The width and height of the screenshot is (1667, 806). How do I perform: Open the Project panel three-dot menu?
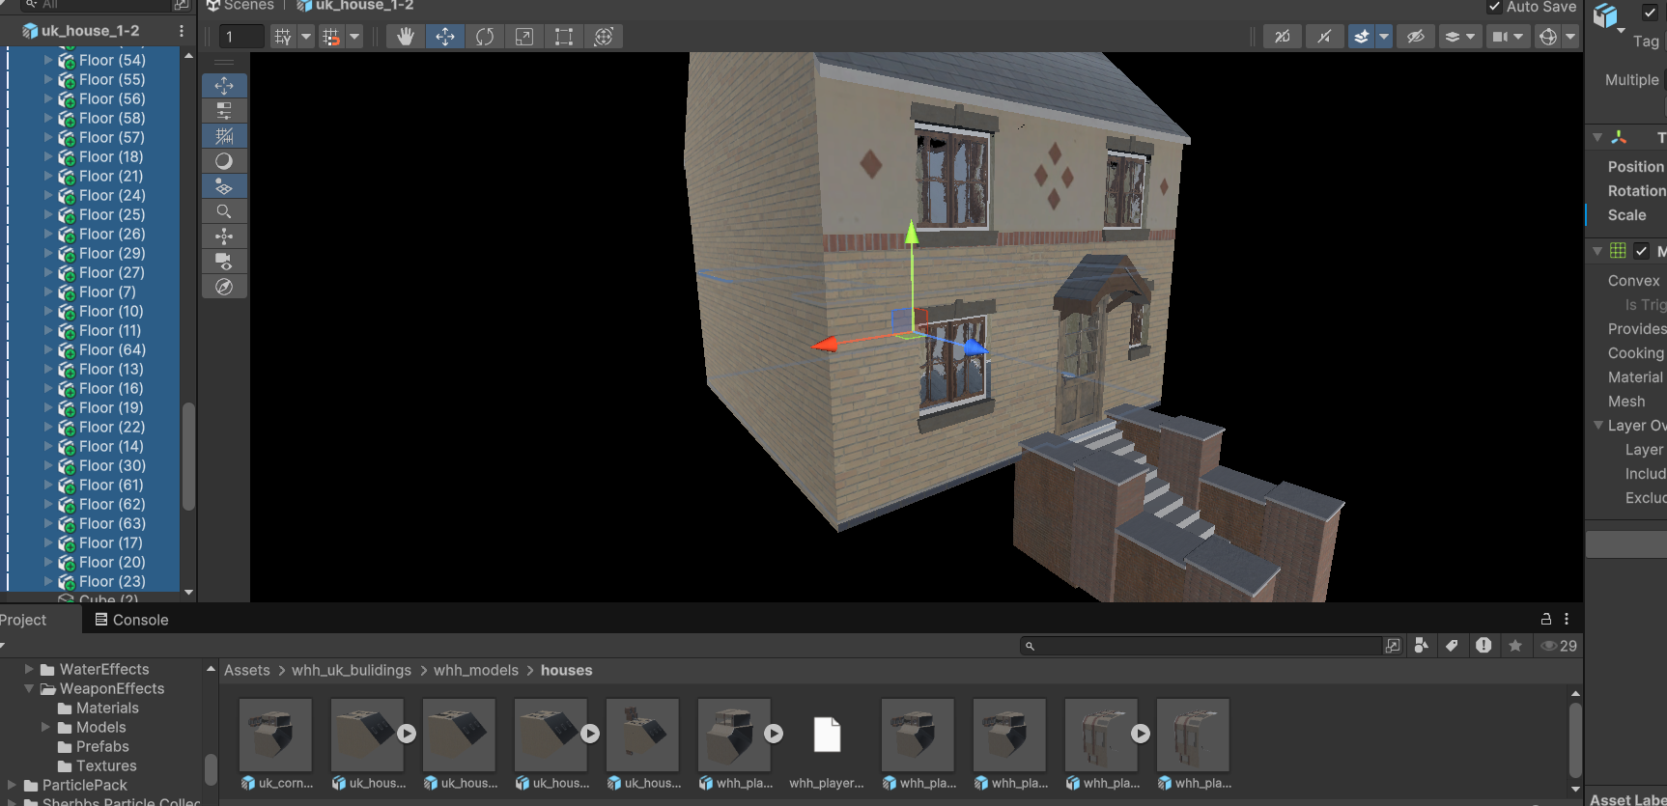[x=1567, y=620]
